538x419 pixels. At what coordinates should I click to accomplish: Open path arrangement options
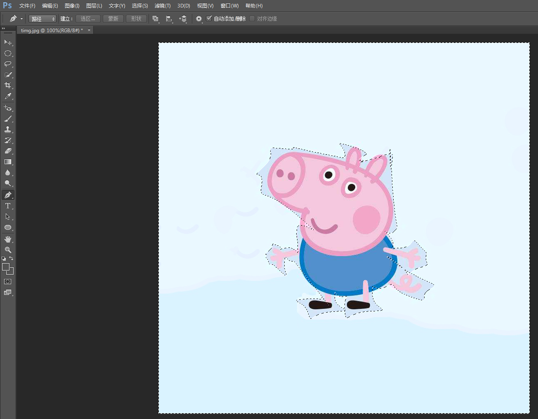(x=183, y=19)
